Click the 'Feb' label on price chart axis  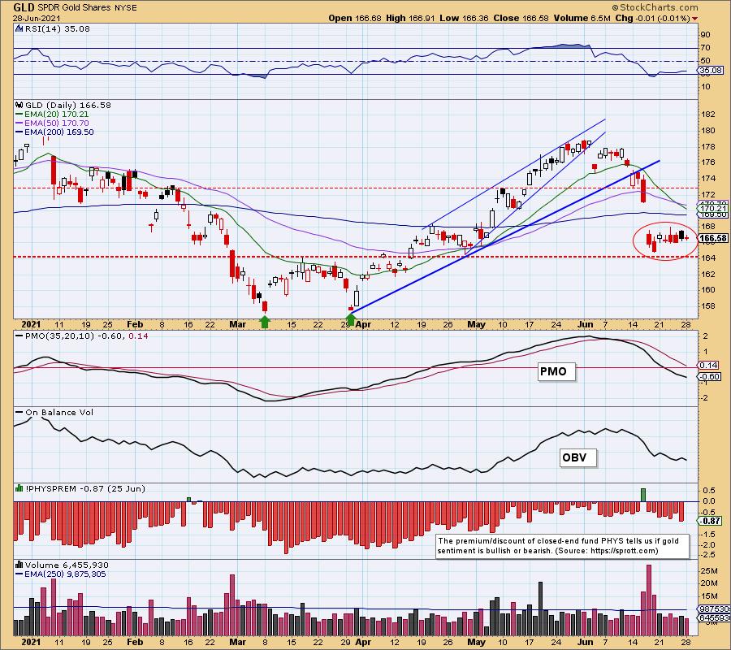click(135, 324)
